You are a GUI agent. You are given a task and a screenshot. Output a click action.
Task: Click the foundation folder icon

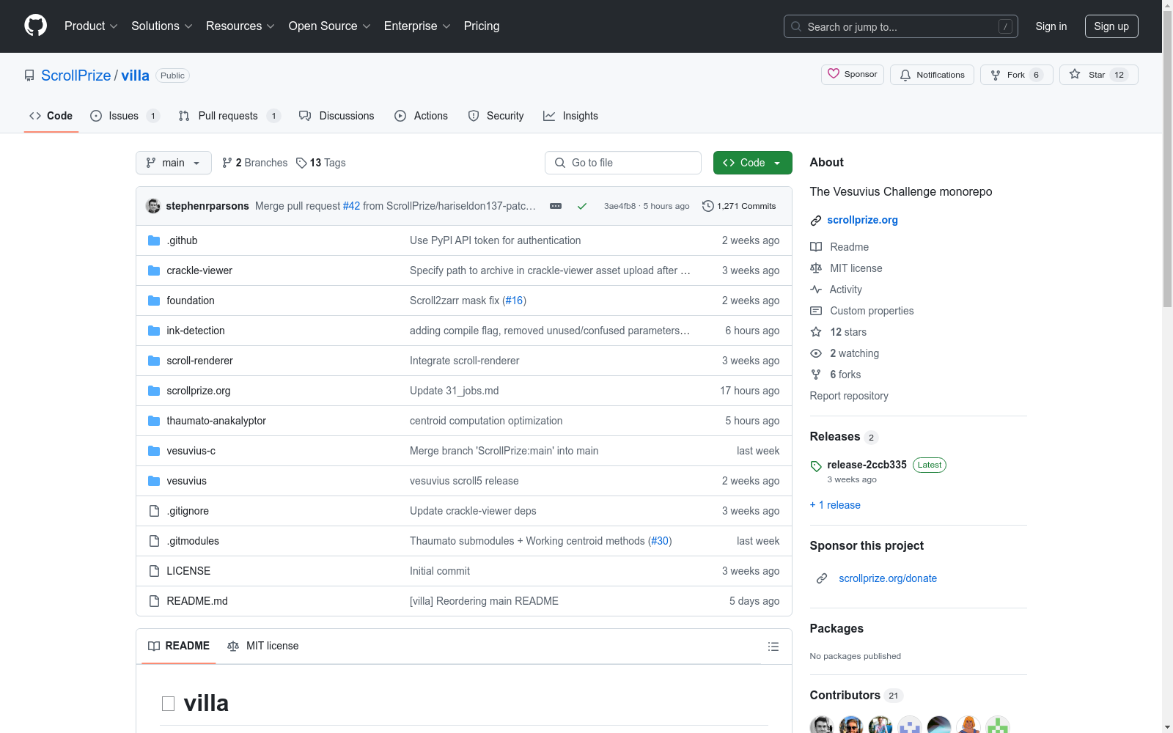pyautogui.click(x=154, y=301)
